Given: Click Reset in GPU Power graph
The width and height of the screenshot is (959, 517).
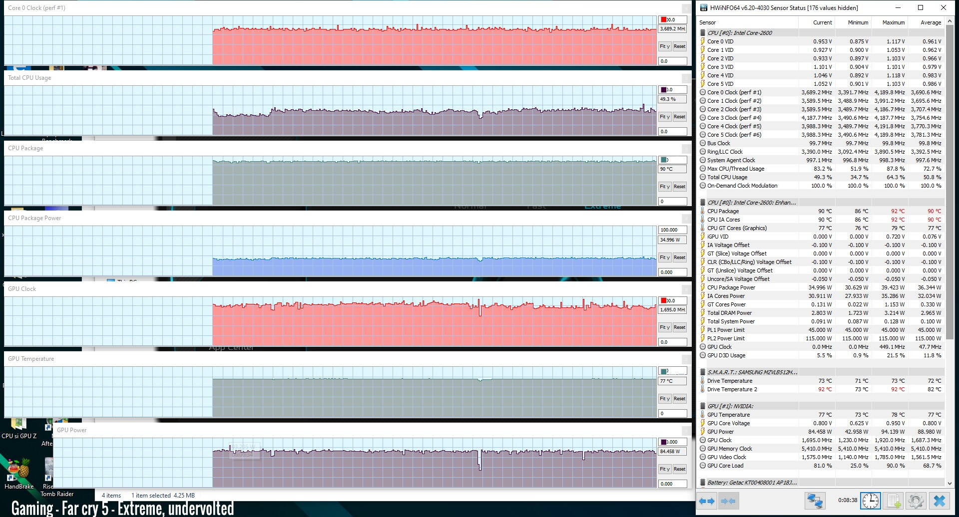Looking at the screenshot, I should [679, 469].
